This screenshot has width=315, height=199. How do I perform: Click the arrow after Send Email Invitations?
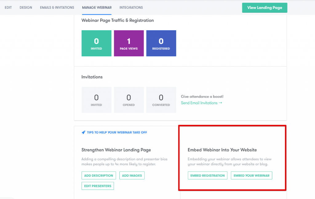(x=220, y=103)
